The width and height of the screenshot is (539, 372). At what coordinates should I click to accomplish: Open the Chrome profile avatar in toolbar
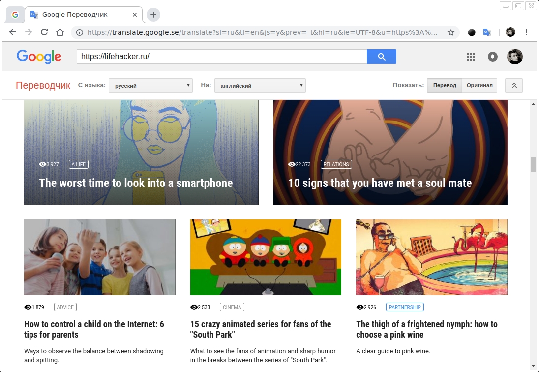point(510,32)
